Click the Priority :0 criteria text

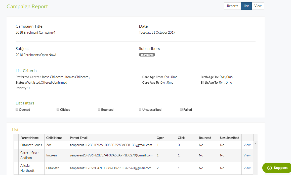[22, 88]
